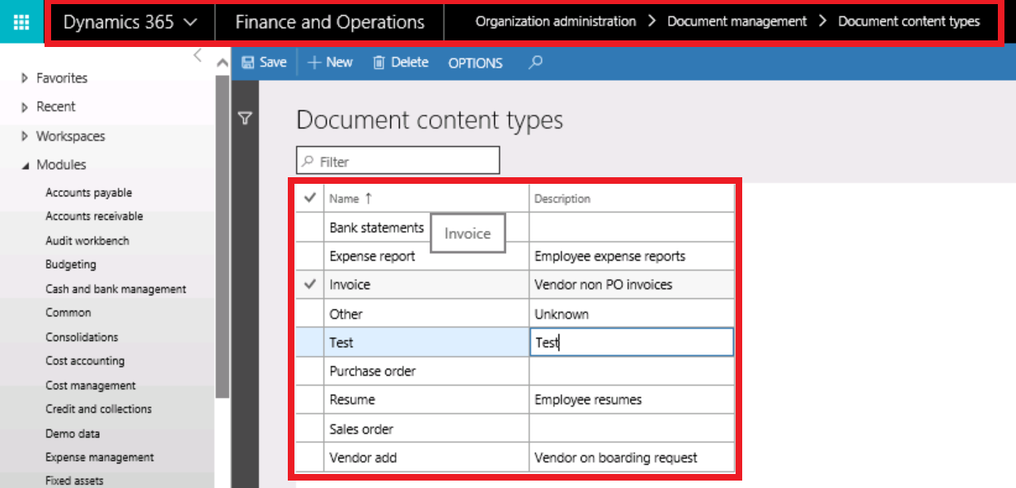Click Finance and Operations title
This screenshot has width=1016, height=488.
(330, 22)
